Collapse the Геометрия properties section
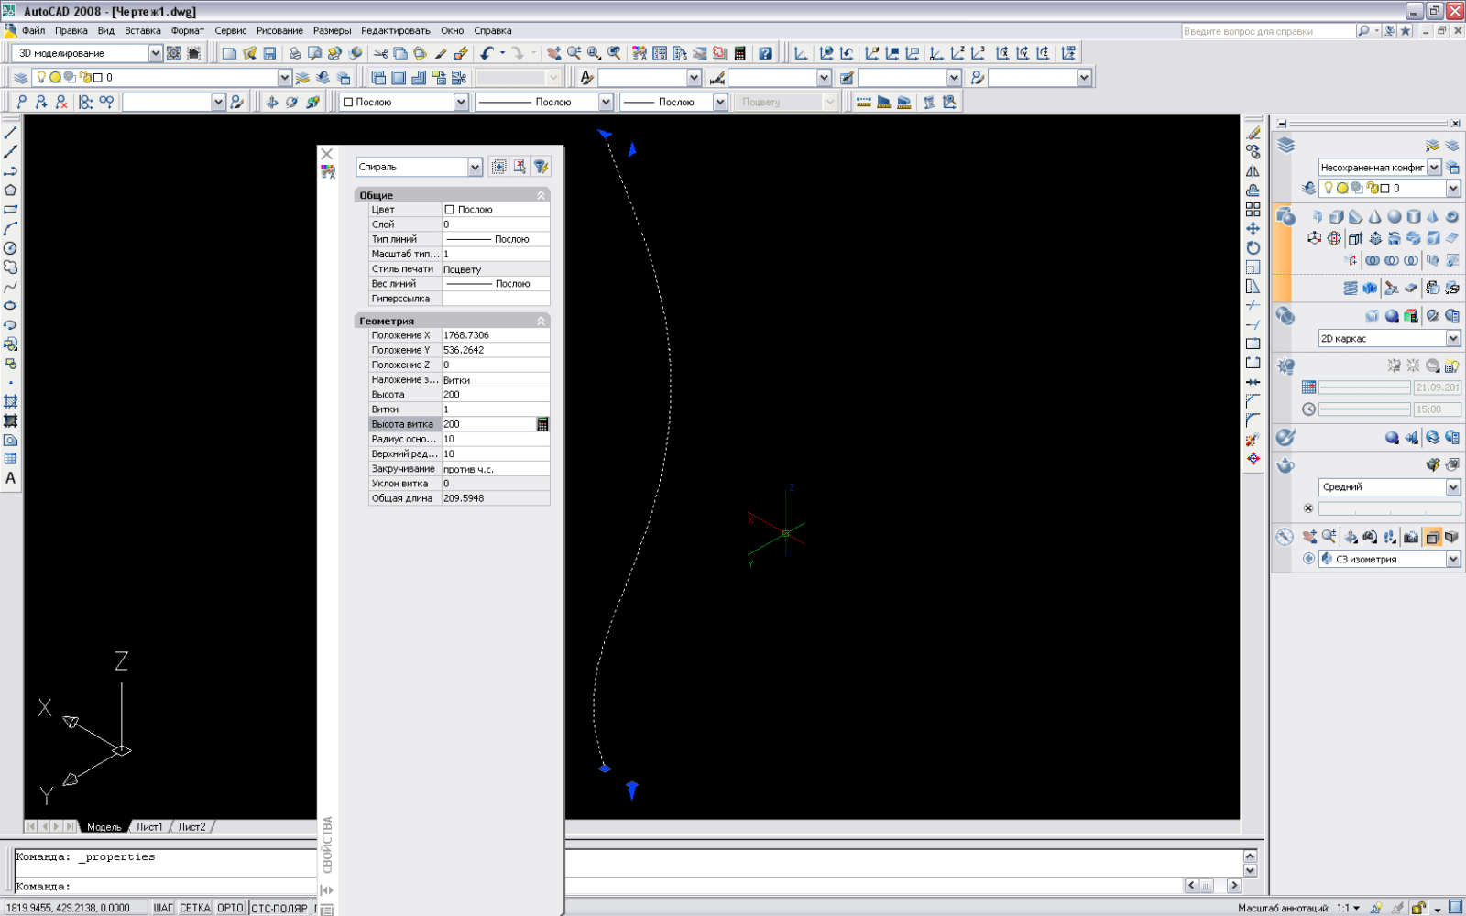Viewport: 1466px width, 916px height. (x=541, y=321)
